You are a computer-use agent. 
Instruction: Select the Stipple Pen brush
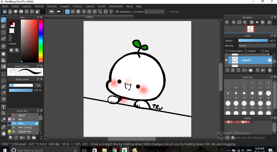(x=23, y=132)
